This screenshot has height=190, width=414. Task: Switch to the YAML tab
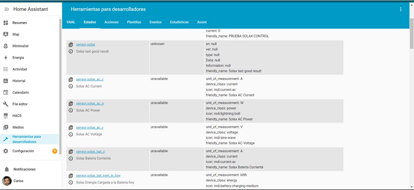coord(71,22)
